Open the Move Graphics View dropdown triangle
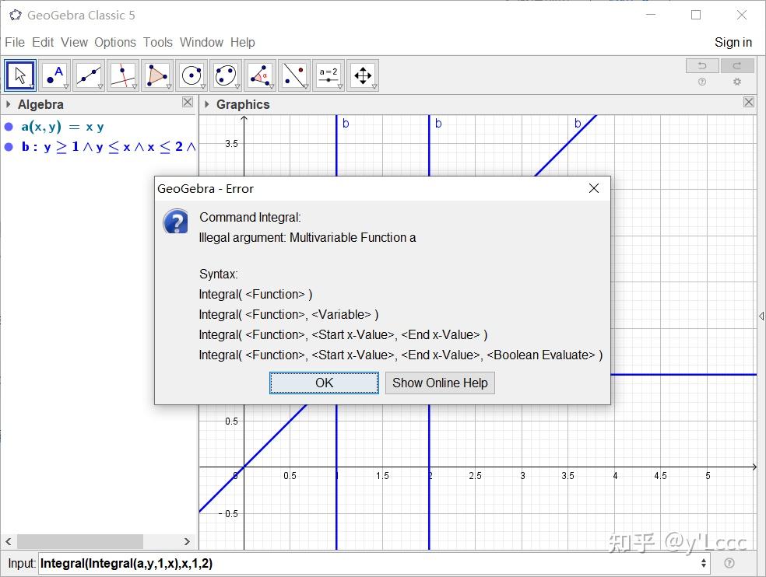This screenshot has height=577, width=766. 374,86
